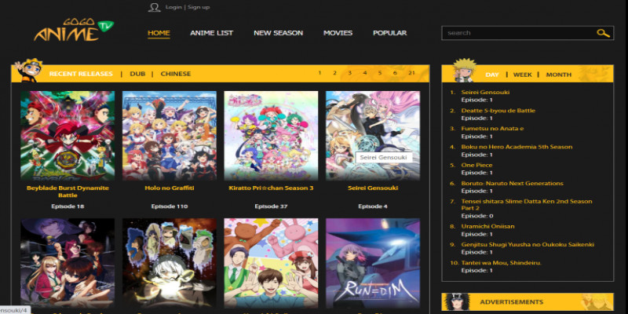Open Uramichi Oniisan ranking entry
Screen dimensions: 628x314
(x=487, y=226)
